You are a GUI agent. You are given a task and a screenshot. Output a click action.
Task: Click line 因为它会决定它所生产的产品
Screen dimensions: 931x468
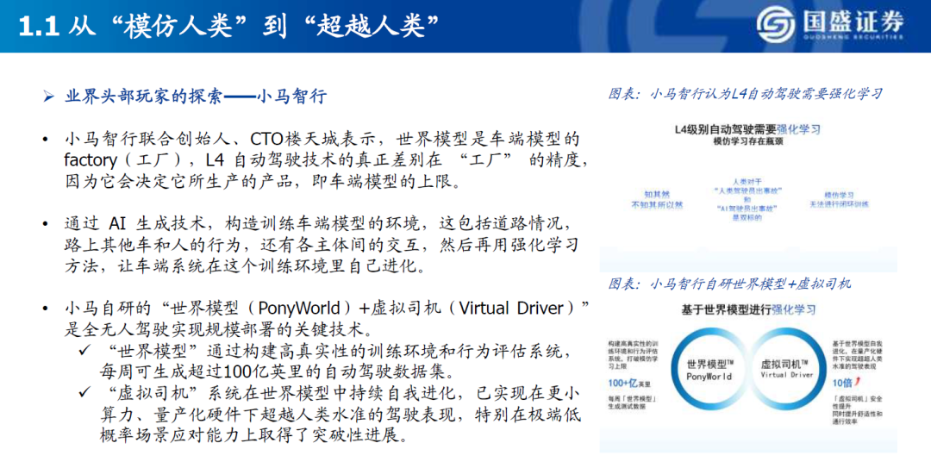(262, 181)
